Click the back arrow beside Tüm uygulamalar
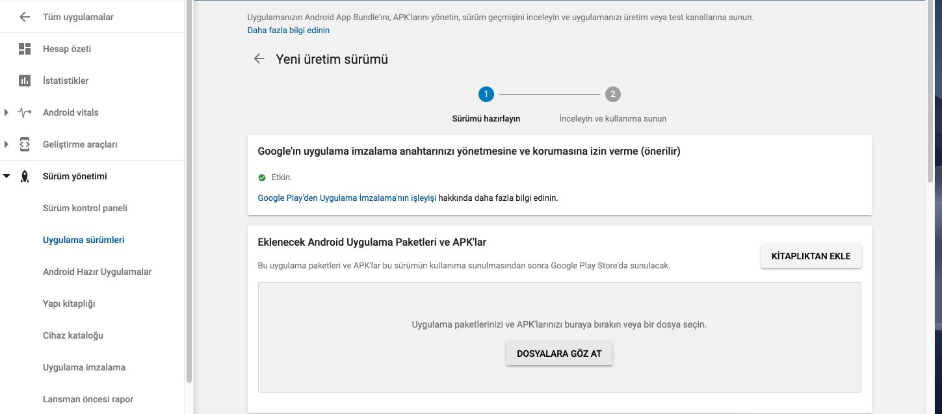 25,17
